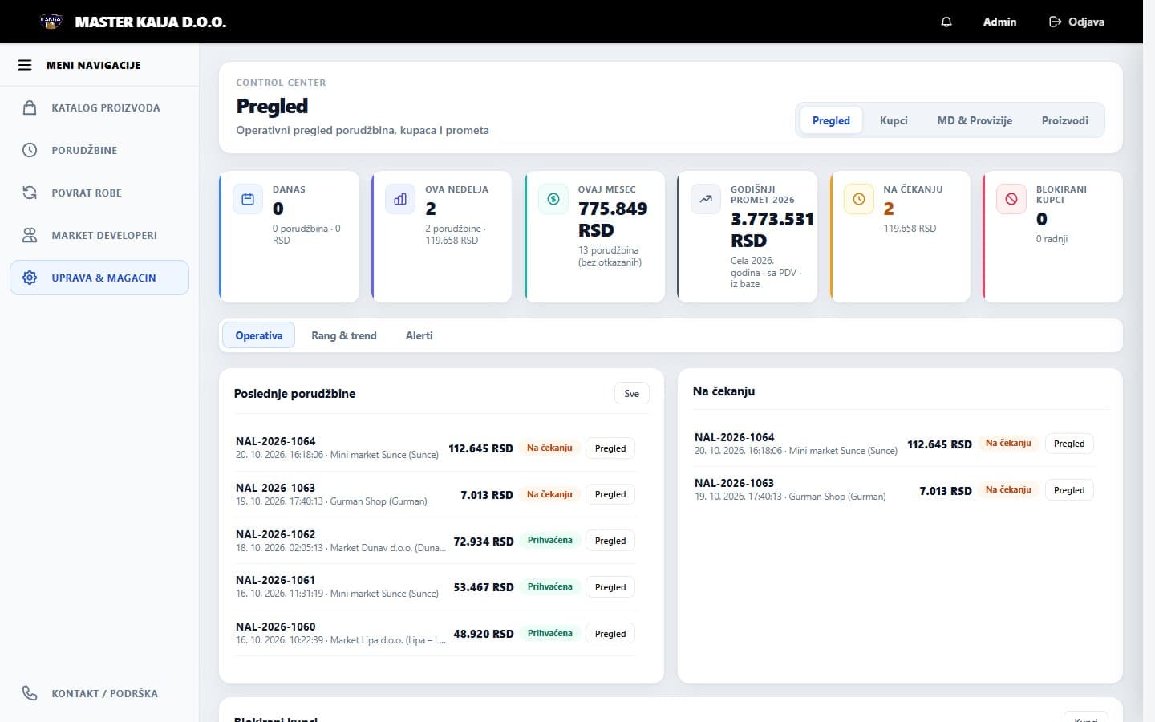
Task: Click the Odjava logout icon
Action: point(1056,22)
